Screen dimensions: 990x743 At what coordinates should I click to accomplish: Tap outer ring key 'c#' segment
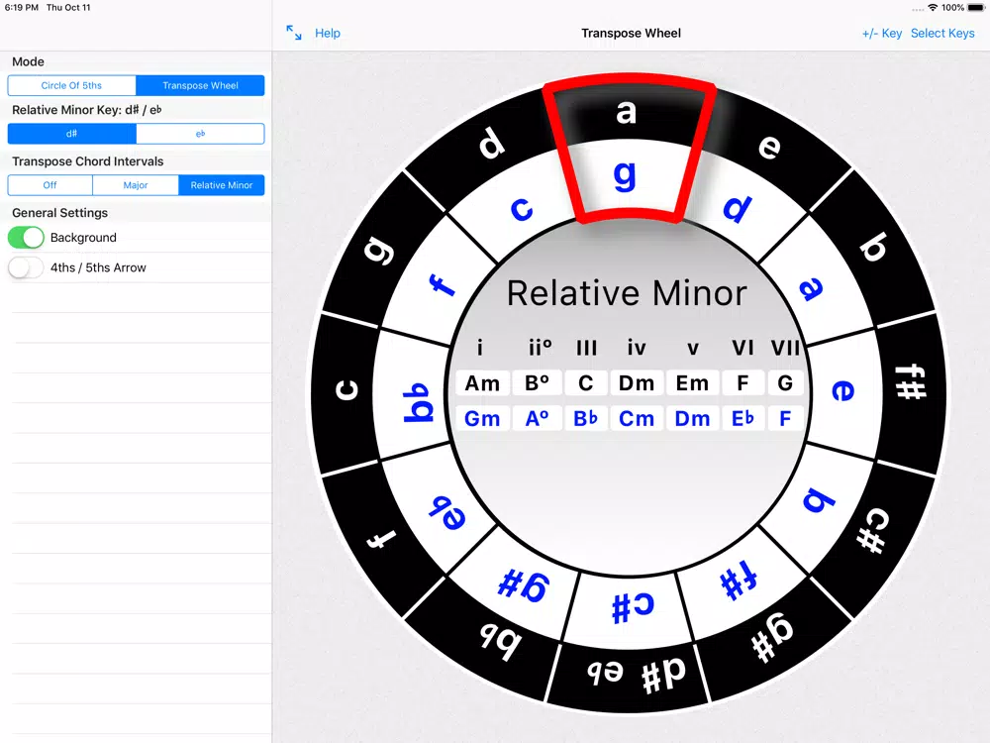pyautogui.click(x=873, y=531)
